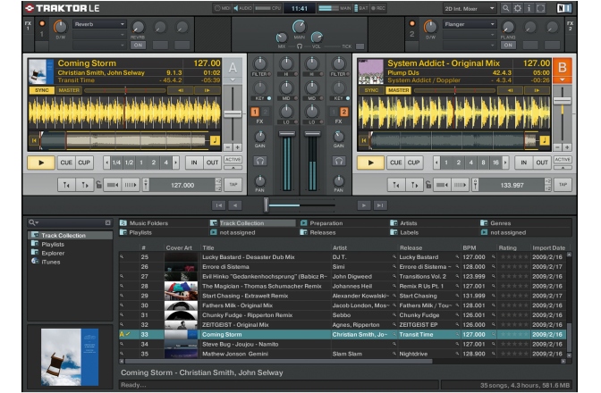The image size is (601, 393).
Task: Expand Deck B letter dropdown arrow
Action: tap(563, 80)
